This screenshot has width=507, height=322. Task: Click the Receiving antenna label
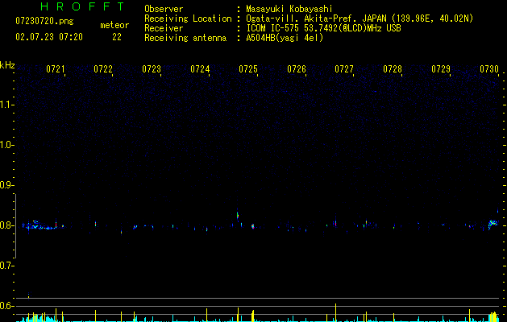click(185, 38)
